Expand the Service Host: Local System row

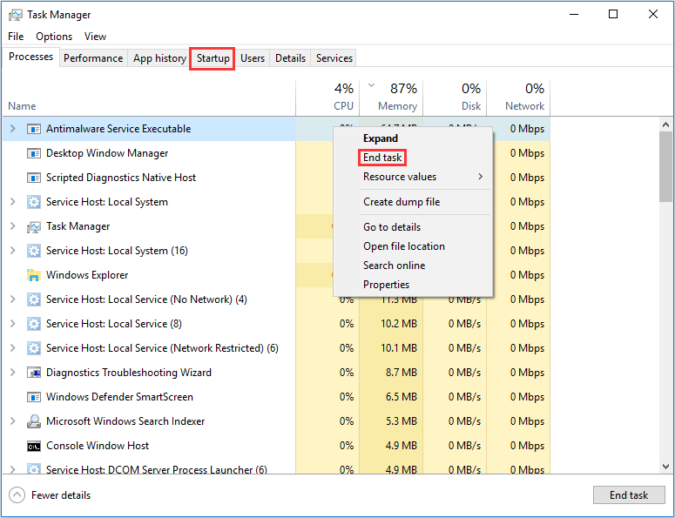coord(13,201)
